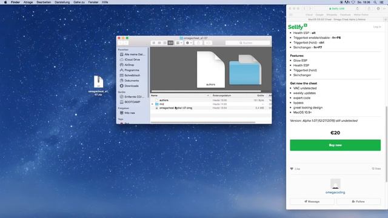Open Notification Center in menu bar
388x218 pixels.
coord(382,2)
